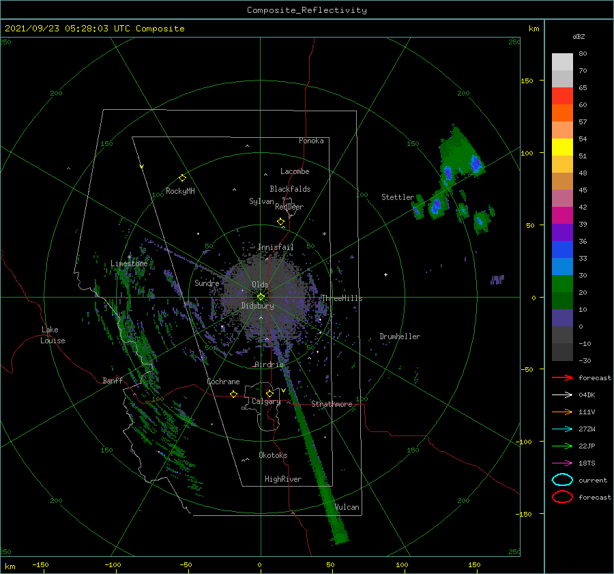
Task: Click the storm cell east of Stettler
Action: point(437,205)
